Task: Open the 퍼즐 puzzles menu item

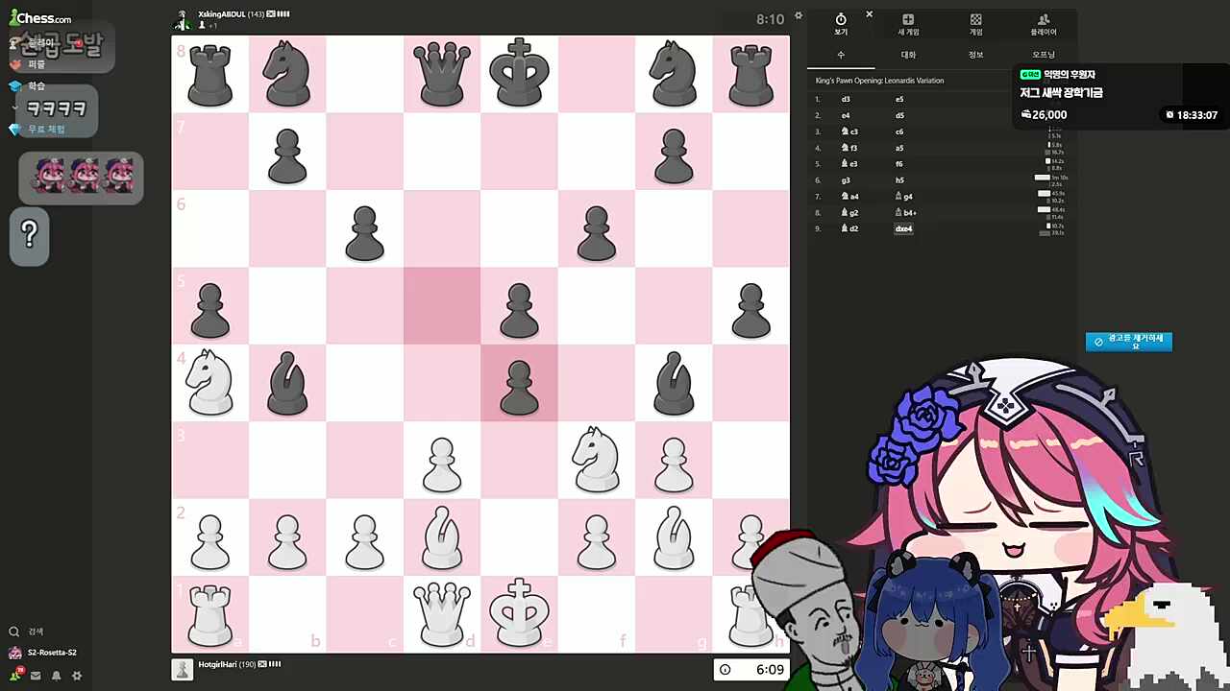Action: [28, 64]
